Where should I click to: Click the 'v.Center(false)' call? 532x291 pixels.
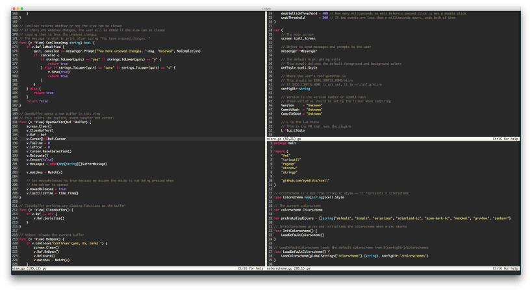(x=40, y=159)
